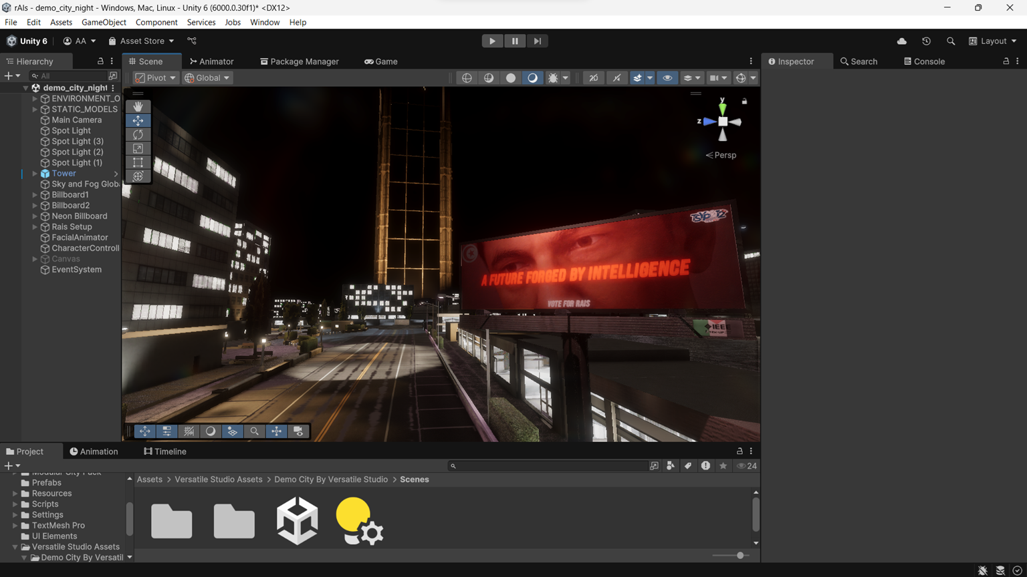
Task: Click the Pause button
Action: pos(515,41)
